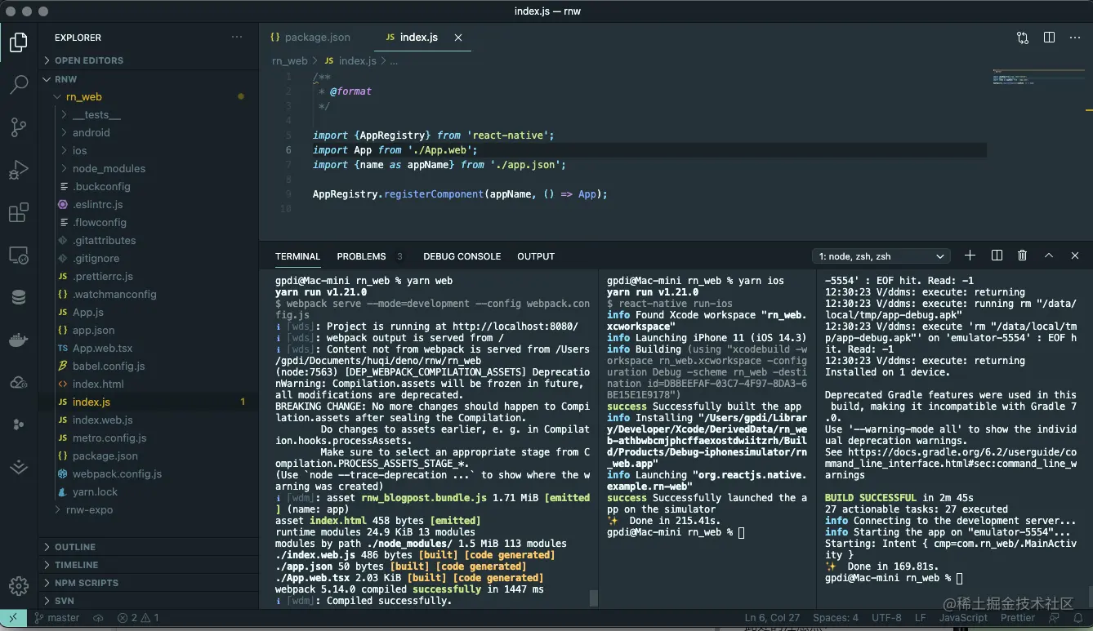Expand the node_modules folder
The width and height of the screenshot is (1093, 631).
click(149, 169)
